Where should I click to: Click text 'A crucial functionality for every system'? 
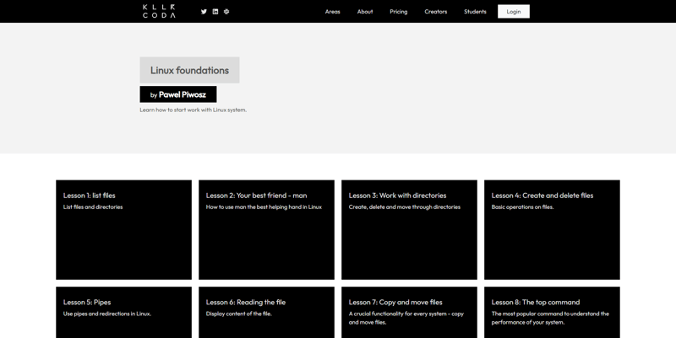[x=398, y=314]
